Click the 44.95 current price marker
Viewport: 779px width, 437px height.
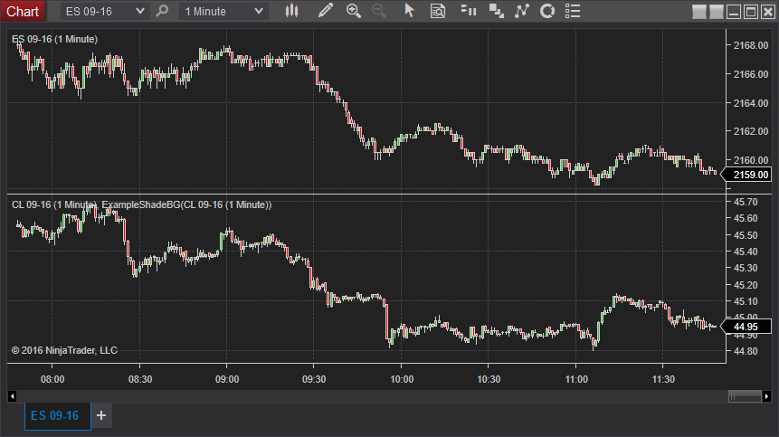(746, 327)
